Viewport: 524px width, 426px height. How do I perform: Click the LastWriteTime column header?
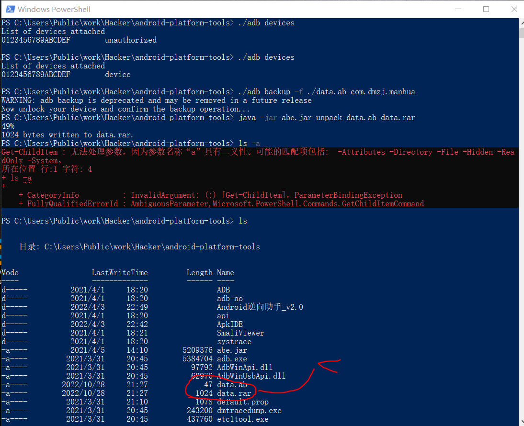tap(120, 273)
